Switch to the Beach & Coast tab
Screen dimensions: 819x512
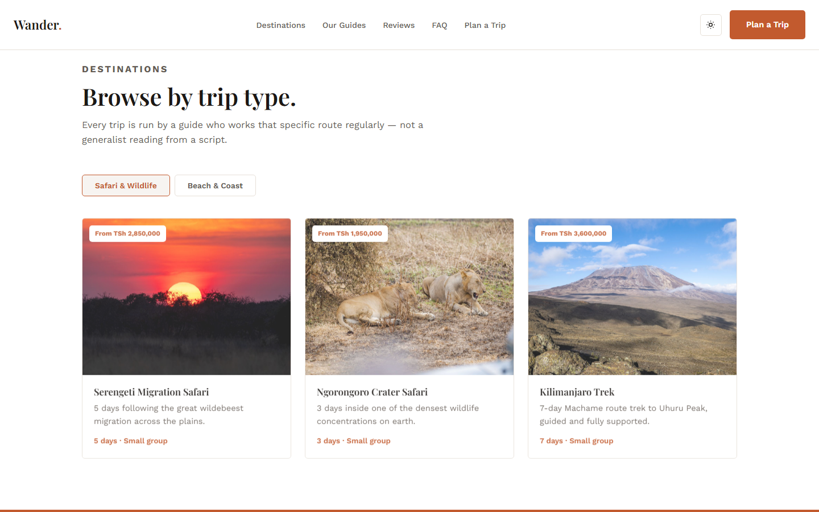215,185
